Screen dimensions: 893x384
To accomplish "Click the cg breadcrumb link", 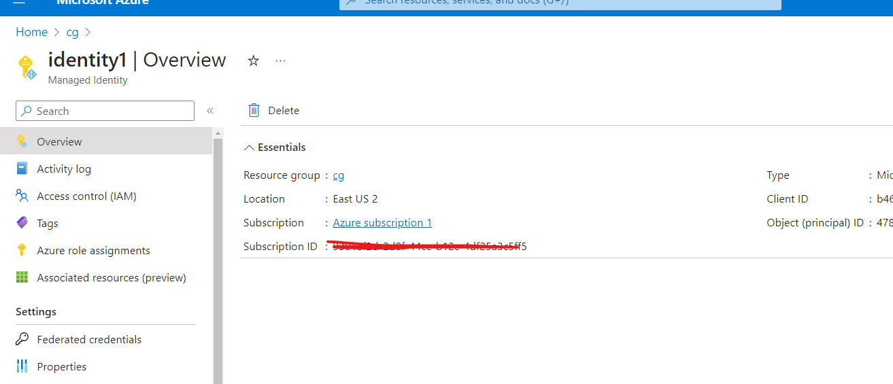I will point(72,32).
